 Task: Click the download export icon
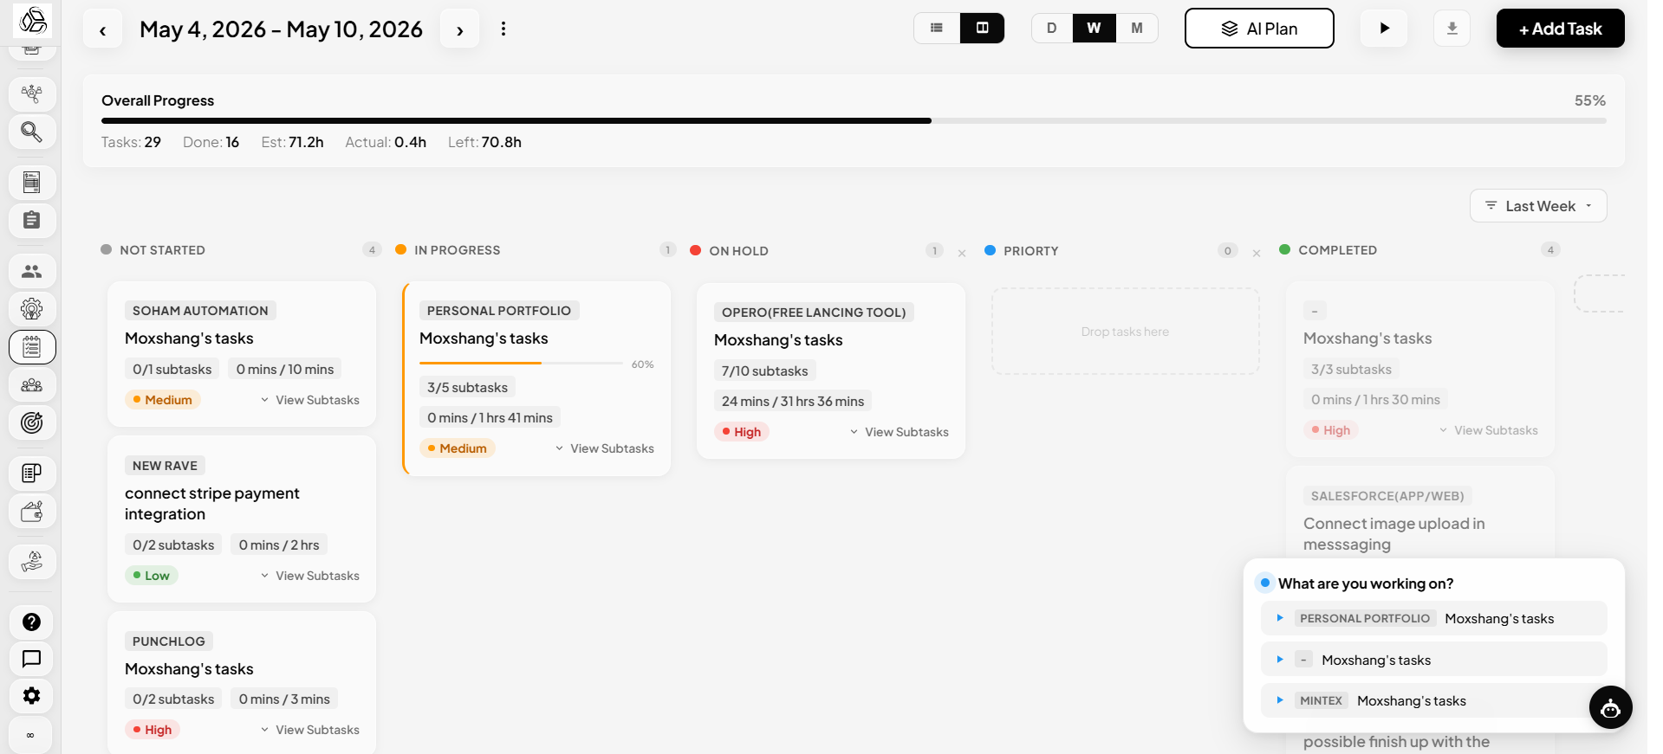[x=1452, y=29]
